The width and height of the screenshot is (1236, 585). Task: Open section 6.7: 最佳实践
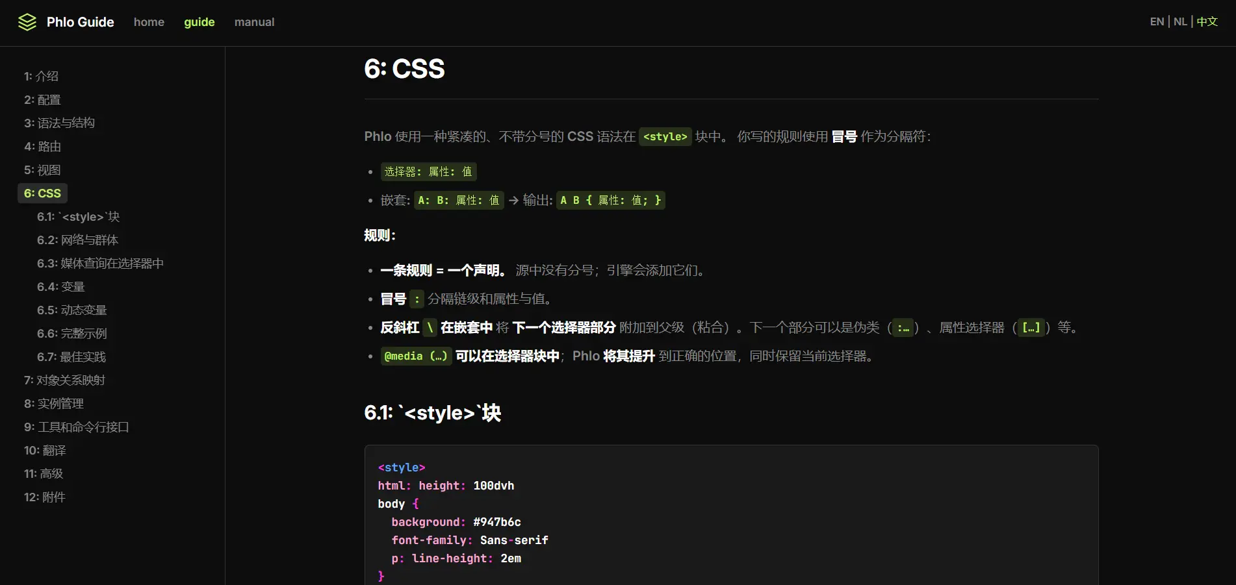pyautogui.click(x=71, y=357)
